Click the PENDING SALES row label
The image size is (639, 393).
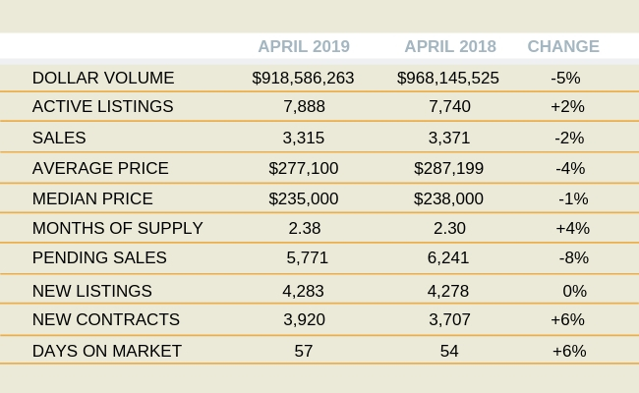click(99, 257)
